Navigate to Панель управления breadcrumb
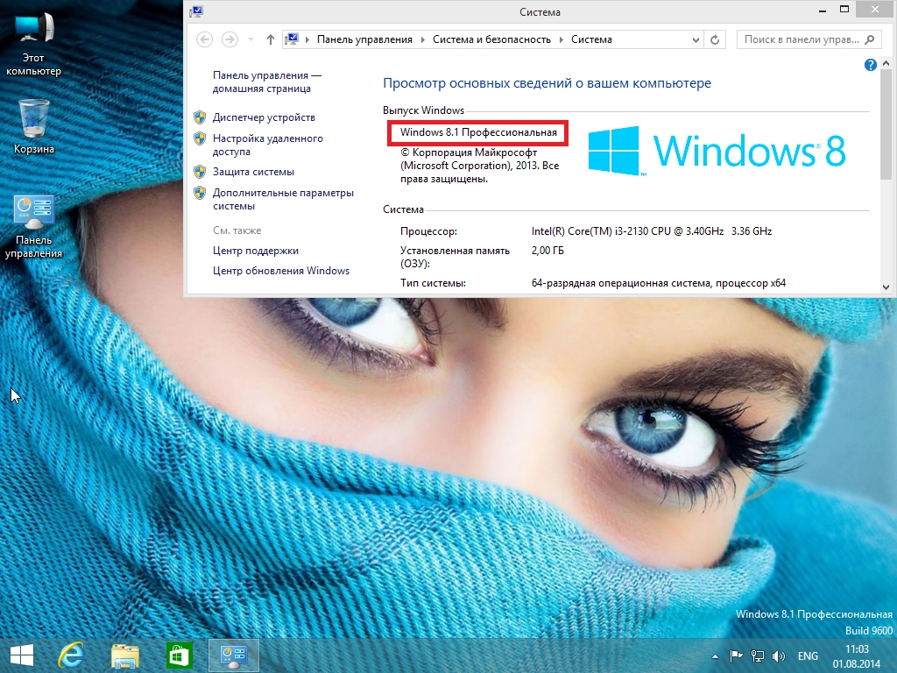The width and height of the screenshot is (897, 673). click(x=364, y=39)
